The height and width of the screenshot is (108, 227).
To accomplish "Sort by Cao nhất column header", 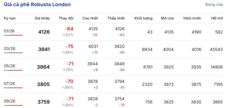I will (90, 18).
